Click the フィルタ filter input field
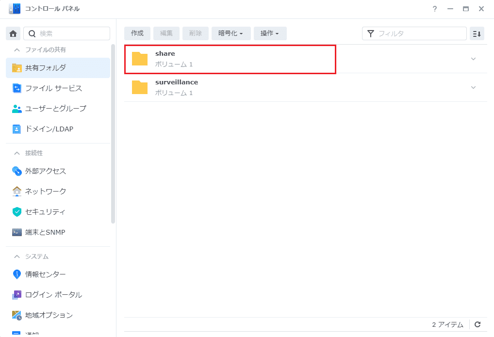 click(414, 33)
